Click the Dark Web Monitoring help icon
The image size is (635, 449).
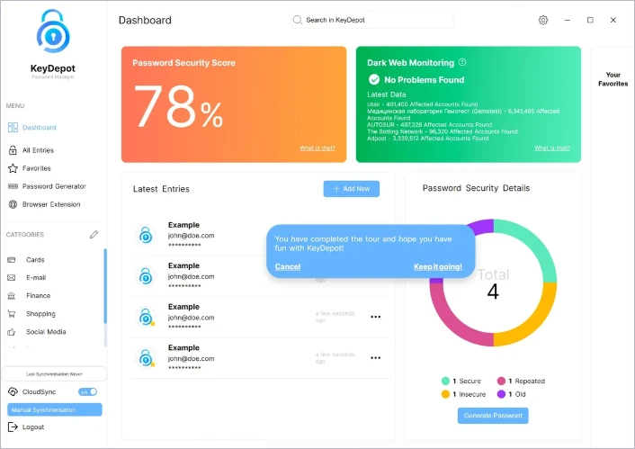click(462, 63)
